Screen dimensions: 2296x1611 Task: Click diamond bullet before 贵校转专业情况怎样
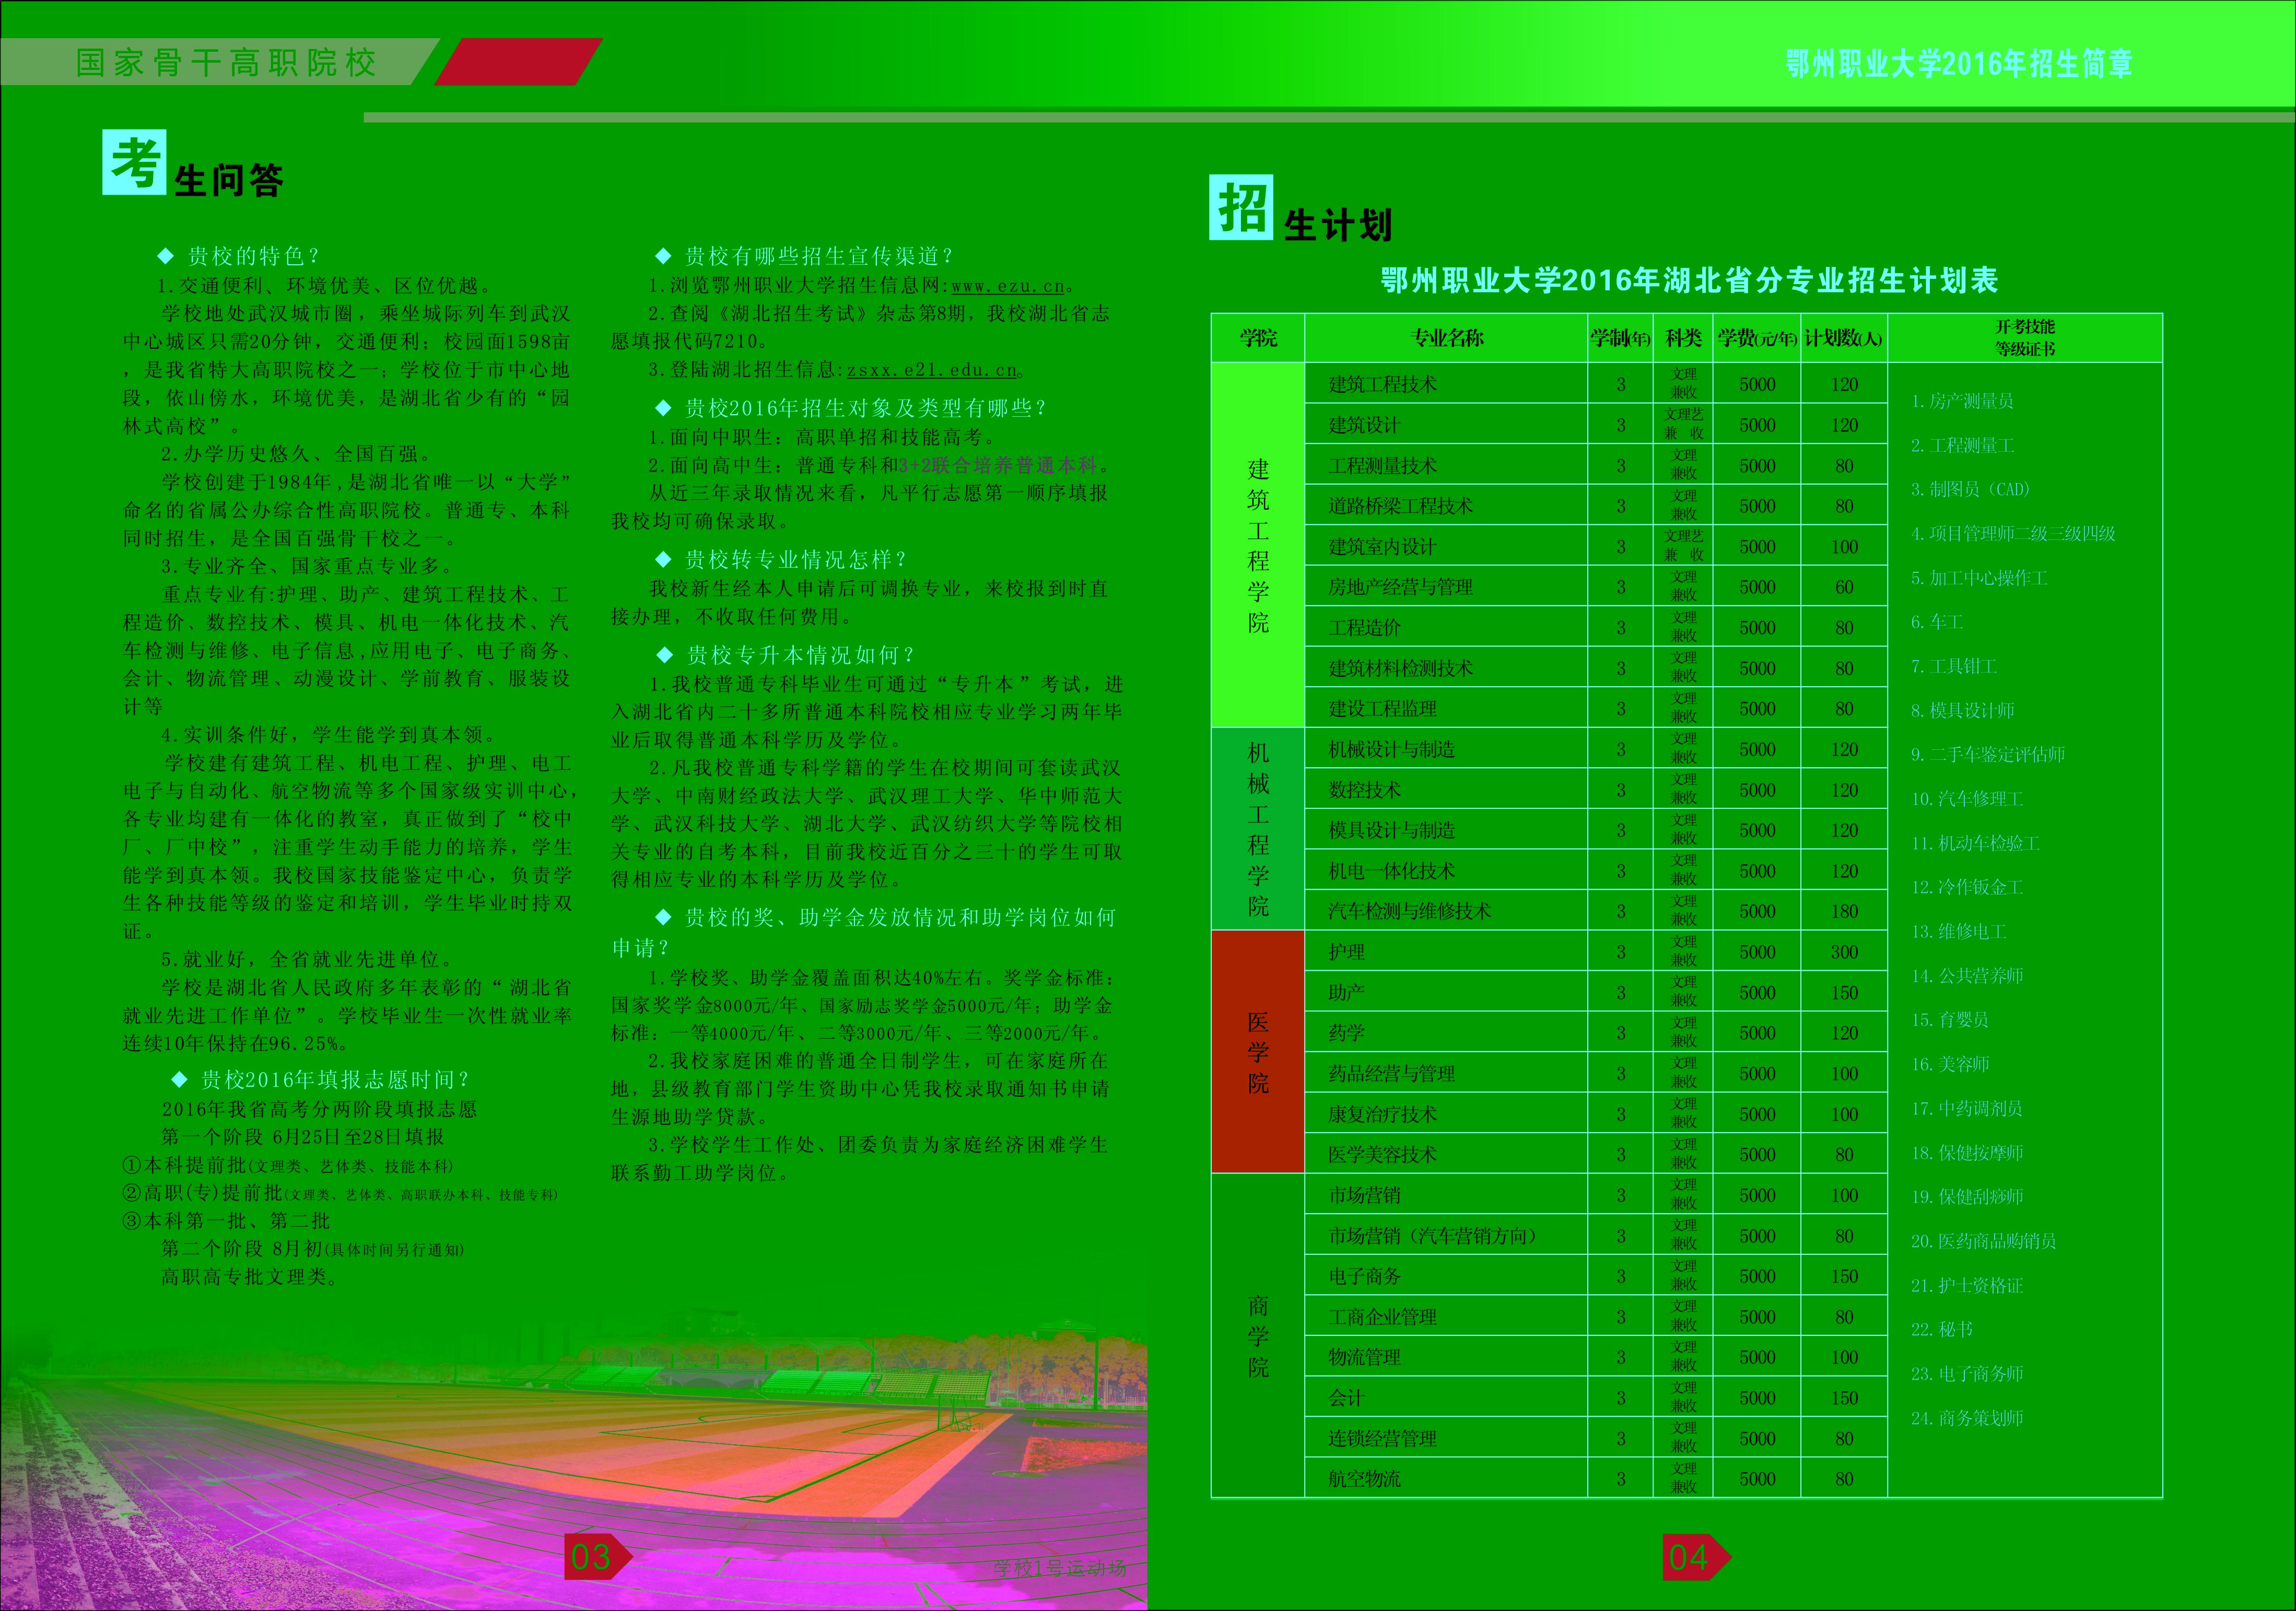(x=663, y=559)
